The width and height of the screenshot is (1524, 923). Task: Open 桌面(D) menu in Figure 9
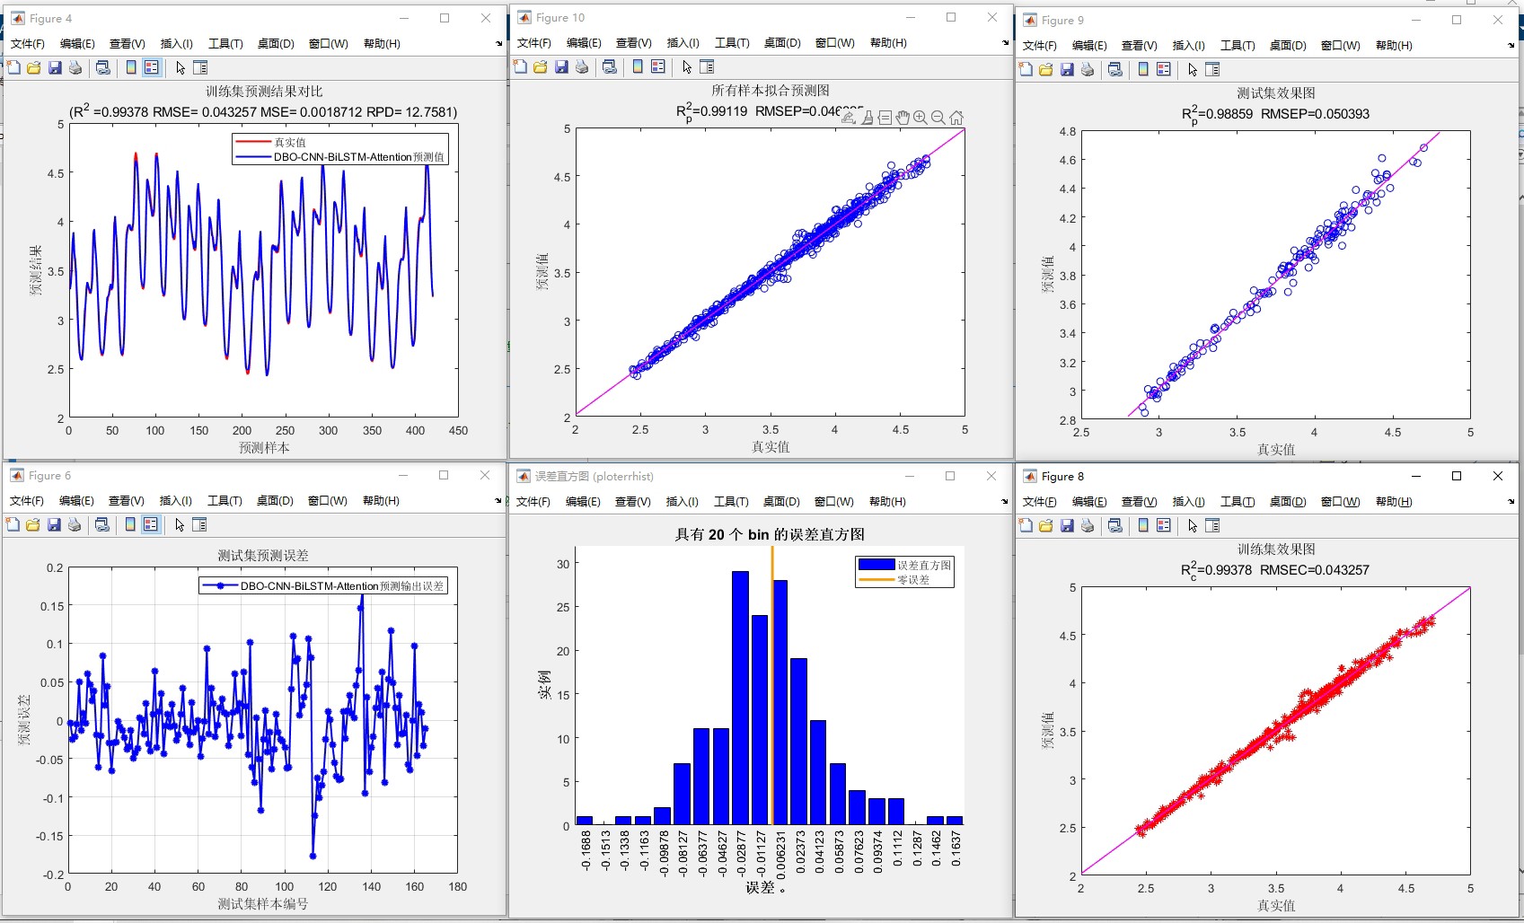(x=1288, y=45)
